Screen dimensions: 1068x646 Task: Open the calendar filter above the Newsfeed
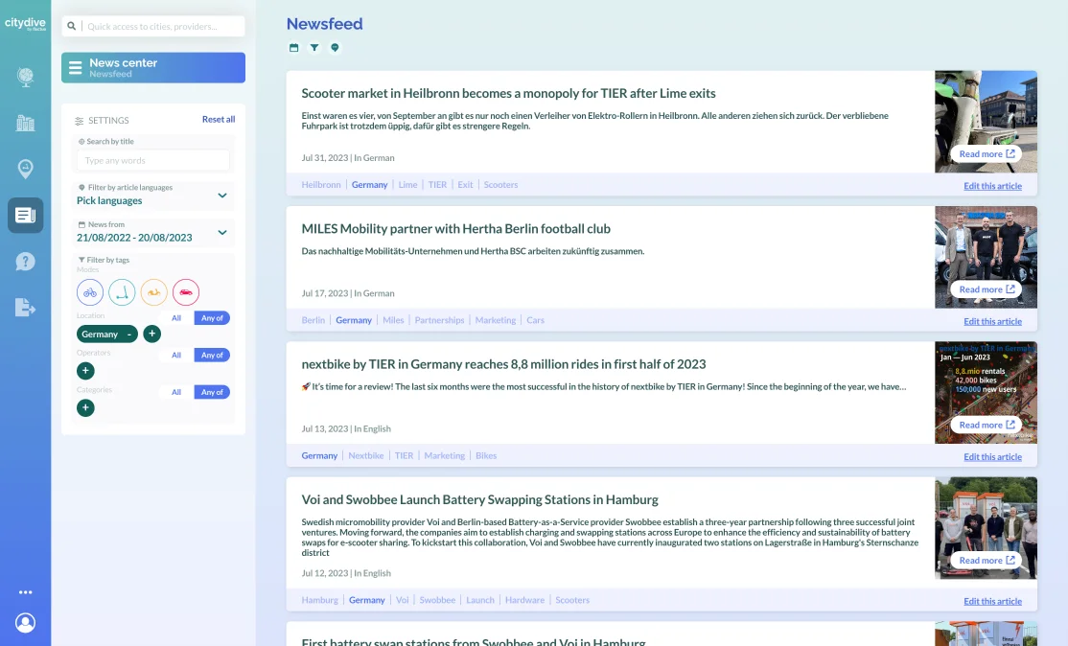[x=293, y=47]
